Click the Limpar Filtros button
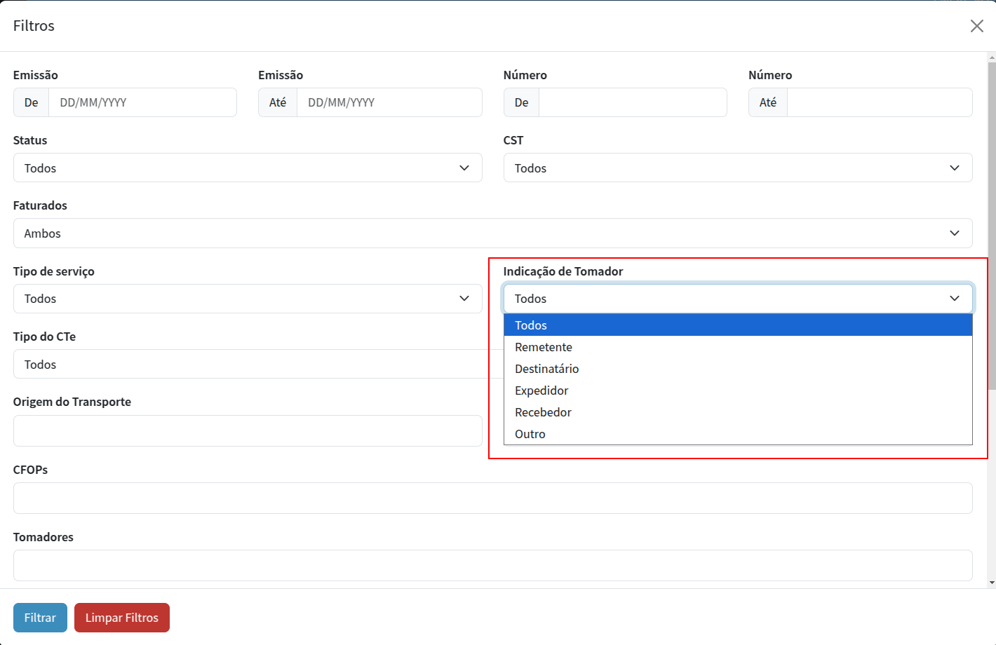Screen dimensions: 996x645 tap(122, 618)
